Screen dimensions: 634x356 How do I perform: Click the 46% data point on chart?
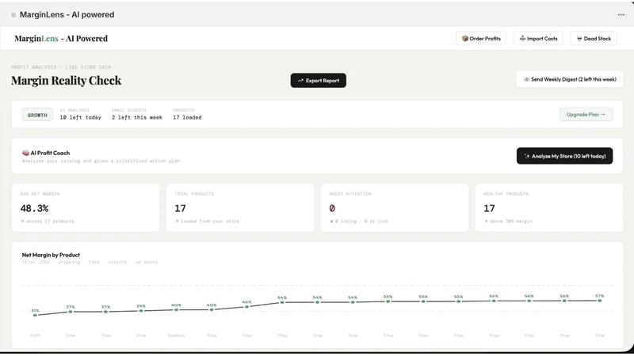246,307
